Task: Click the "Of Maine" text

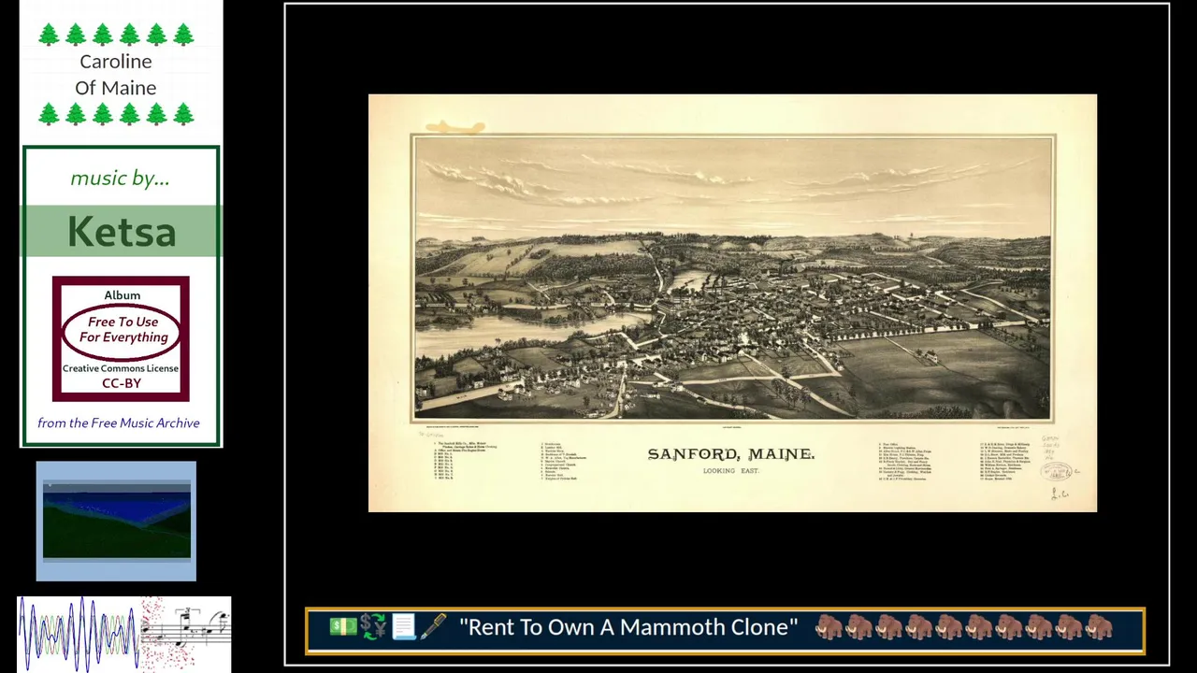Action: pos(116,88)
